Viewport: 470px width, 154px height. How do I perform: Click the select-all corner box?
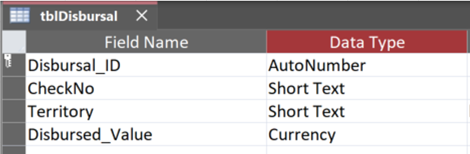click(14, 42)
